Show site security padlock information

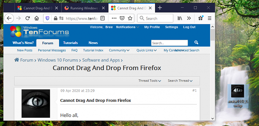(56, 18)
